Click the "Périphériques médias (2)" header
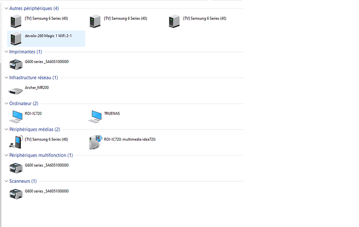Viewport: 359px width, 227px height. [34, 130]
